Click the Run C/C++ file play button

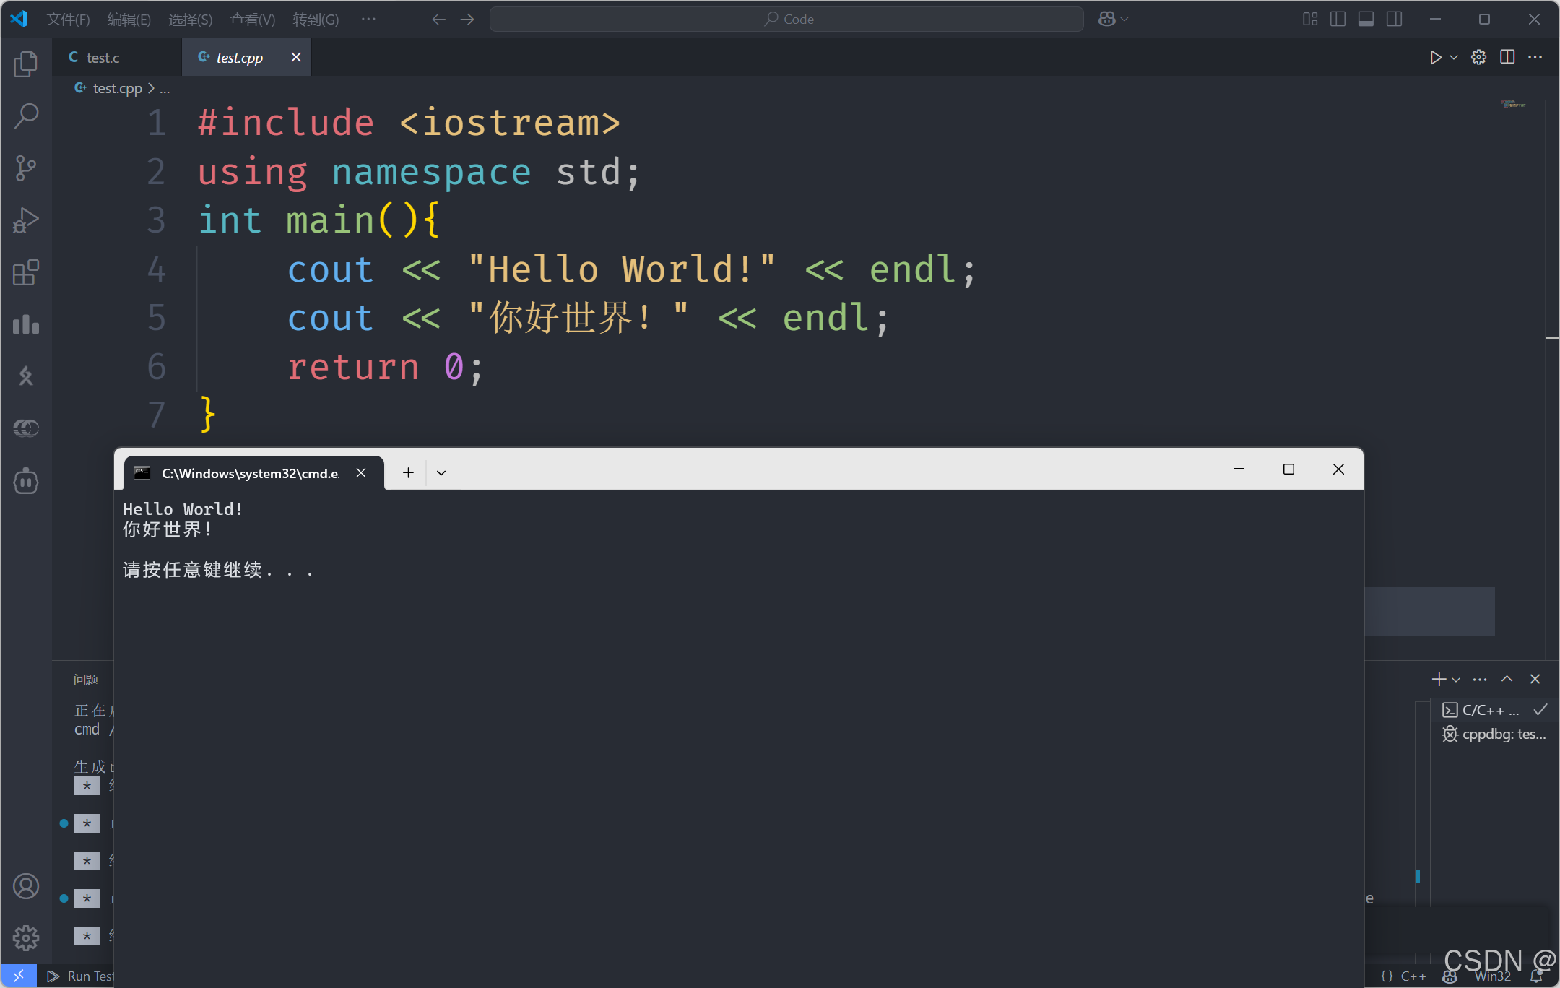pos(1435,58)
